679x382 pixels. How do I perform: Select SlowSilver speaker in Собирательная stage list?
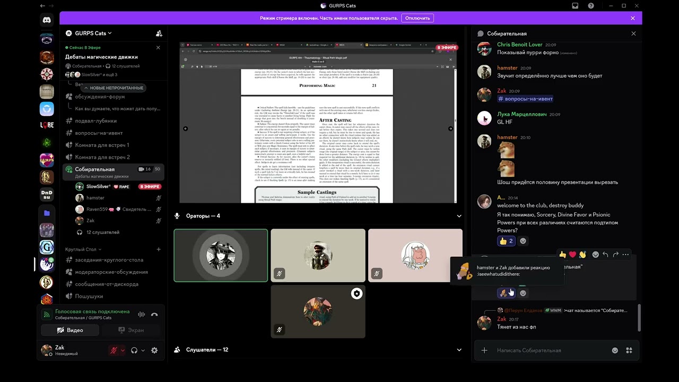point(119,187)
